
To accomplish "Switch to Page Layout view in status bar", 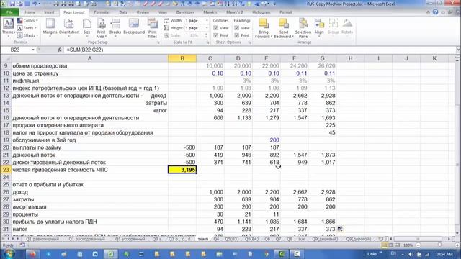I will (x=390, y=245).
